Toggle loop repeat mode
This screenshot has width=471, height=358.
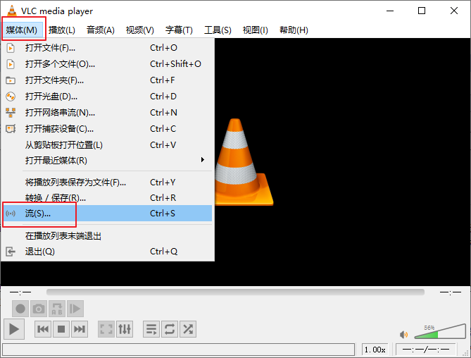(x=170, y=329)
